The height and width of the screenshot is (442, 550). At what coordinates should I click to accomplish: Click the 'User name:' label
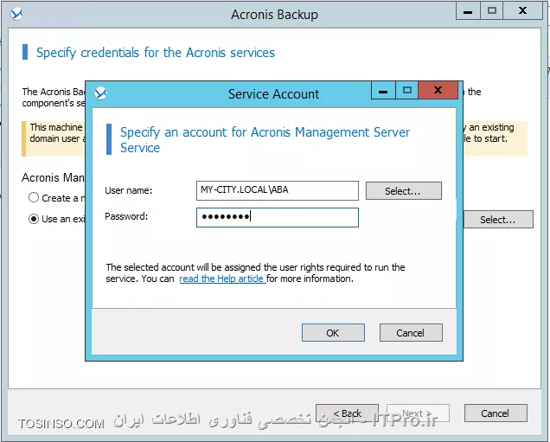coord(128,190)
